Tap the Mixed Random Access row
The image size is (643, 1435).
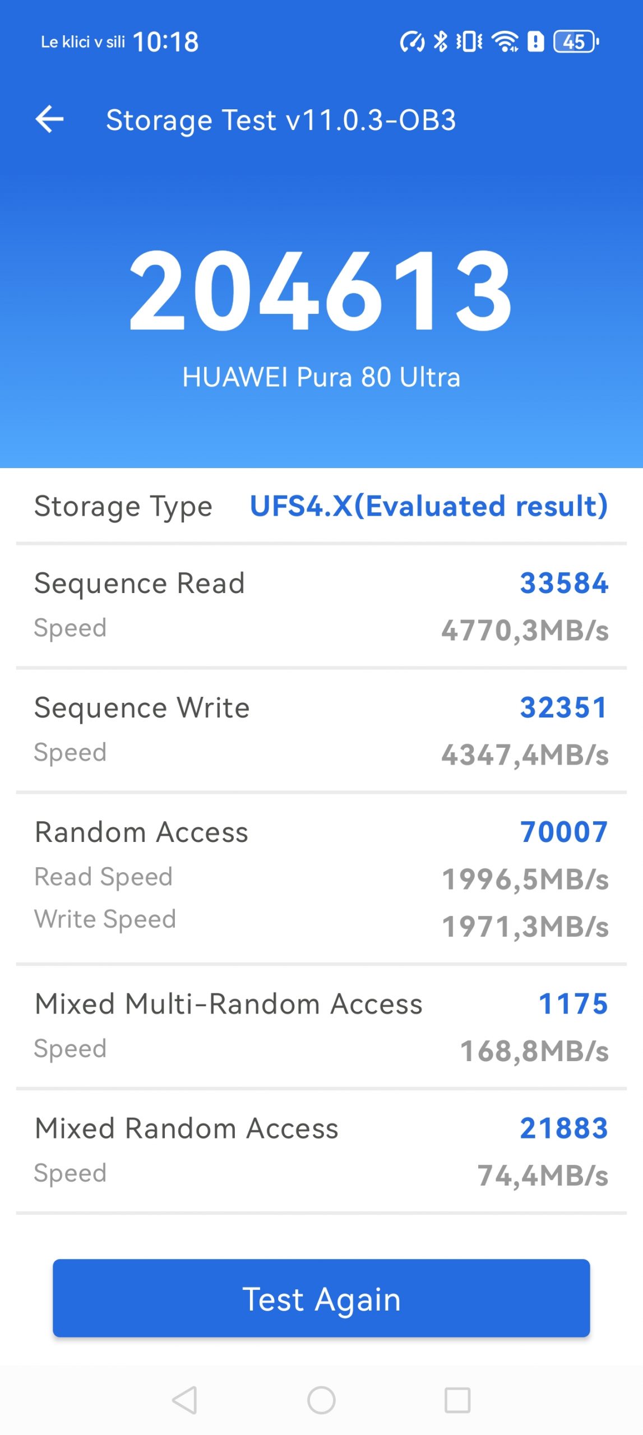point(321,1151)
